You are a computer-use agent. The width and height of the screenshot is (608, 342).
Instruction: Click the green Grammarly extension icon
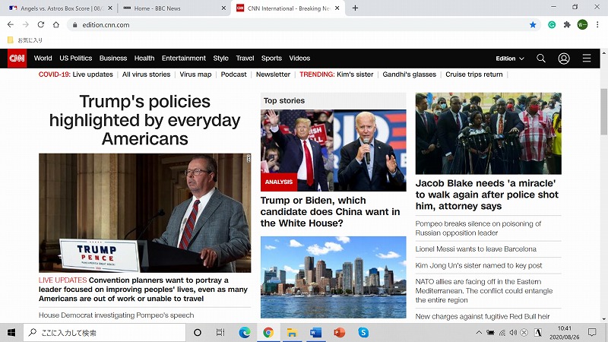click(x=552, y=25)
